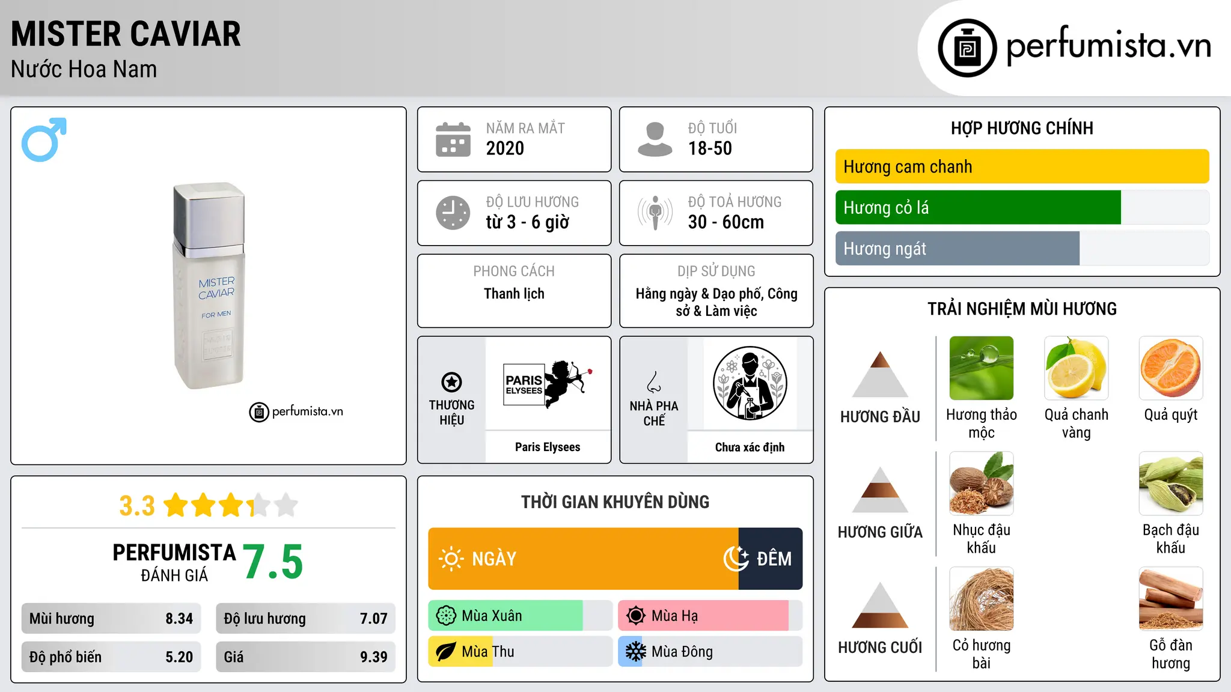Click the perfumista.vn site name in header
This screenshot has height=692, width=1231.
[1108, 46]
